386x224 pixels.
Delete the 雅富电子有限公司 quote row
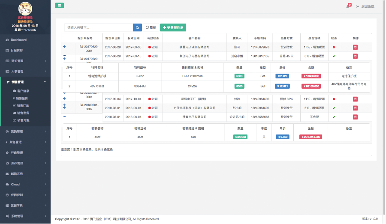point(355,116)
